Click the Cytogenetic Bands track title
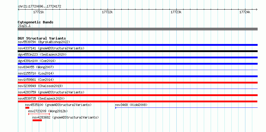 coord(36,22)
